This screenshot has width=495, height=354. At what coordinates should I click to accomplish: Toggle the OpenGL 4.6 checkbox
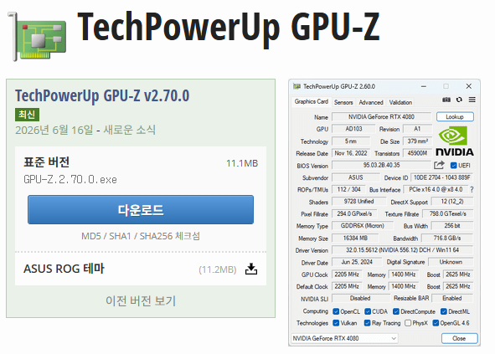pos(436,323)
